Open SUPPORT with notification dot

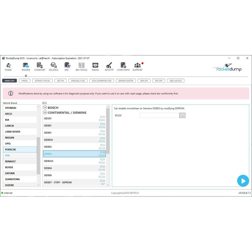click(x=137, y=66)
